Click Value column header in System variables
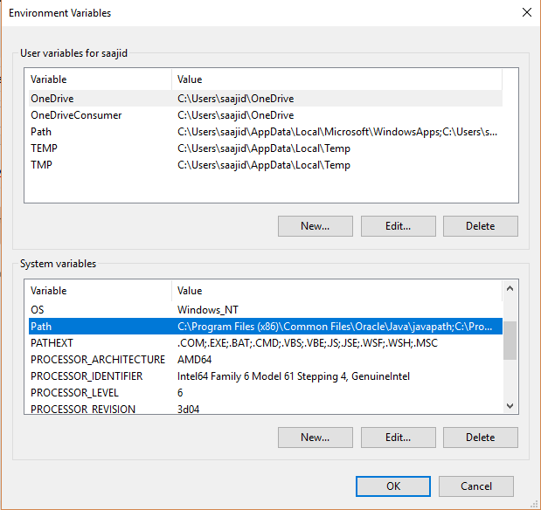The image size is (541, 510). pyautogui.click(x=336, y=291)
